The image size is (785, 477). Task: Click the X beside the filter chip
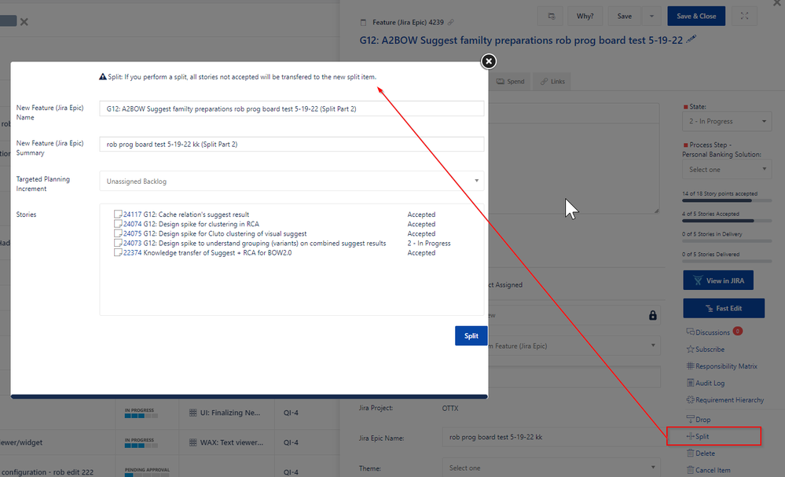coord(24,21)
